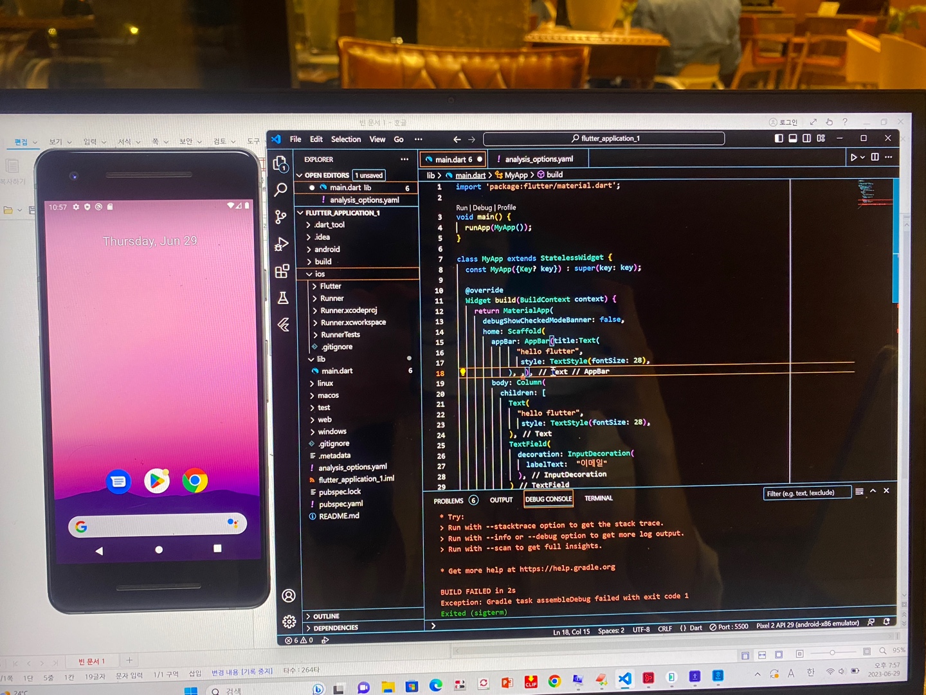This screenshot has height=695, width=926.
Task: Collapse the lib folder
Action: [321, 359]
